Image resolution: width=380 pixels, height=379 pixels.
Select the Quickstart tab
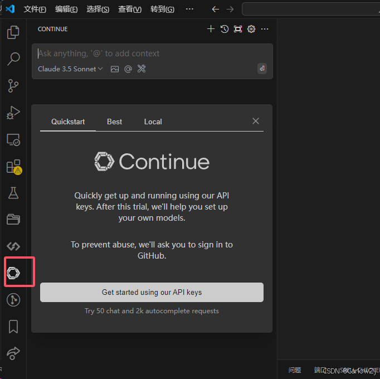[x=68, y=122]
